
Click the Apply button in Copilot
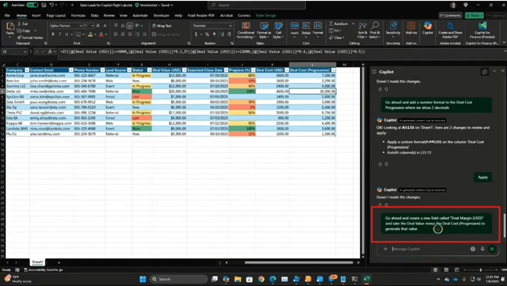click(x=483, y=177)
